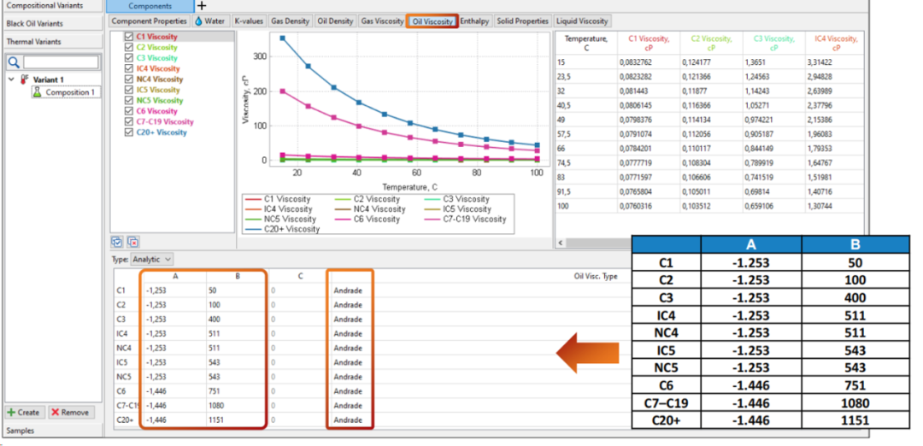Click the plus icon to add tab
Viewport: 923px width, 446px height.
tap(202, 6)
